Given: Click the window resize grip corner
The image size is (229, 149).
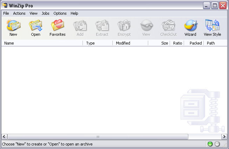Looking at the screenshot, I should (x=225, y=145).
